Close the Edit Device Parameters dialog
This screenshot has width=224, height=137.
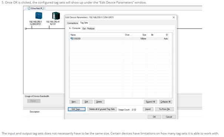point(174,17)
